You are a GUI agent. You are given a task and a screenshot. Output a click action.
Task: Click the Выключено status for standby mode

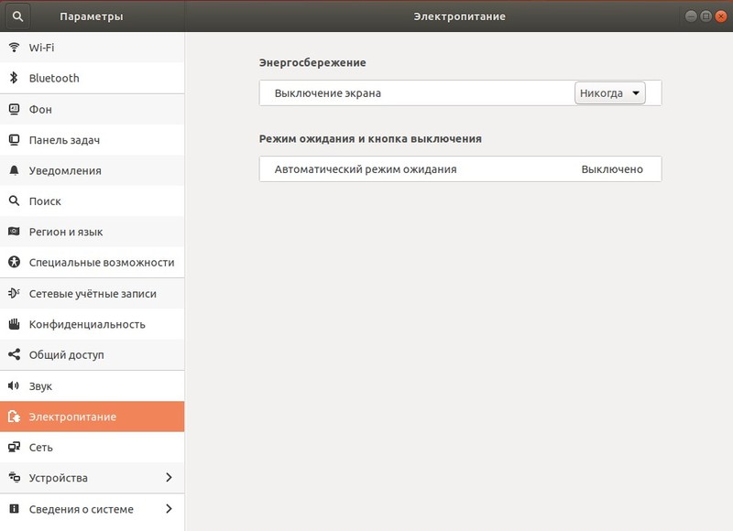610,168
